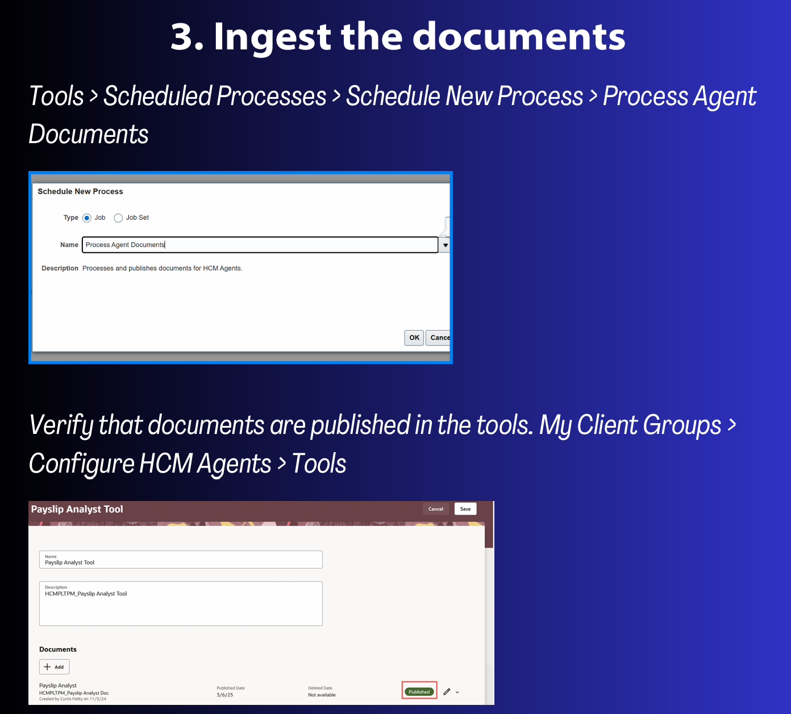Click the green Published status badge

coord(419,692)
